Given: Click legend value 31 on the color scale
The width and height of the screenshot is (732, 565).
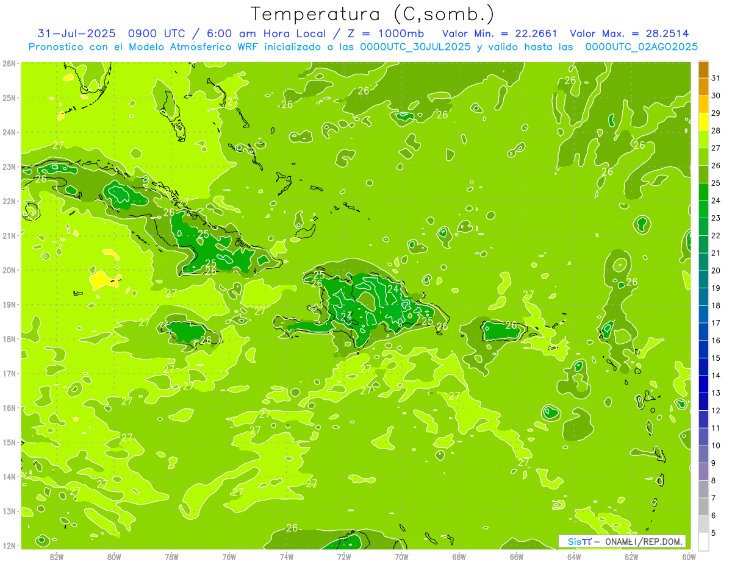Looking at the screenshot, I should 716,78.
